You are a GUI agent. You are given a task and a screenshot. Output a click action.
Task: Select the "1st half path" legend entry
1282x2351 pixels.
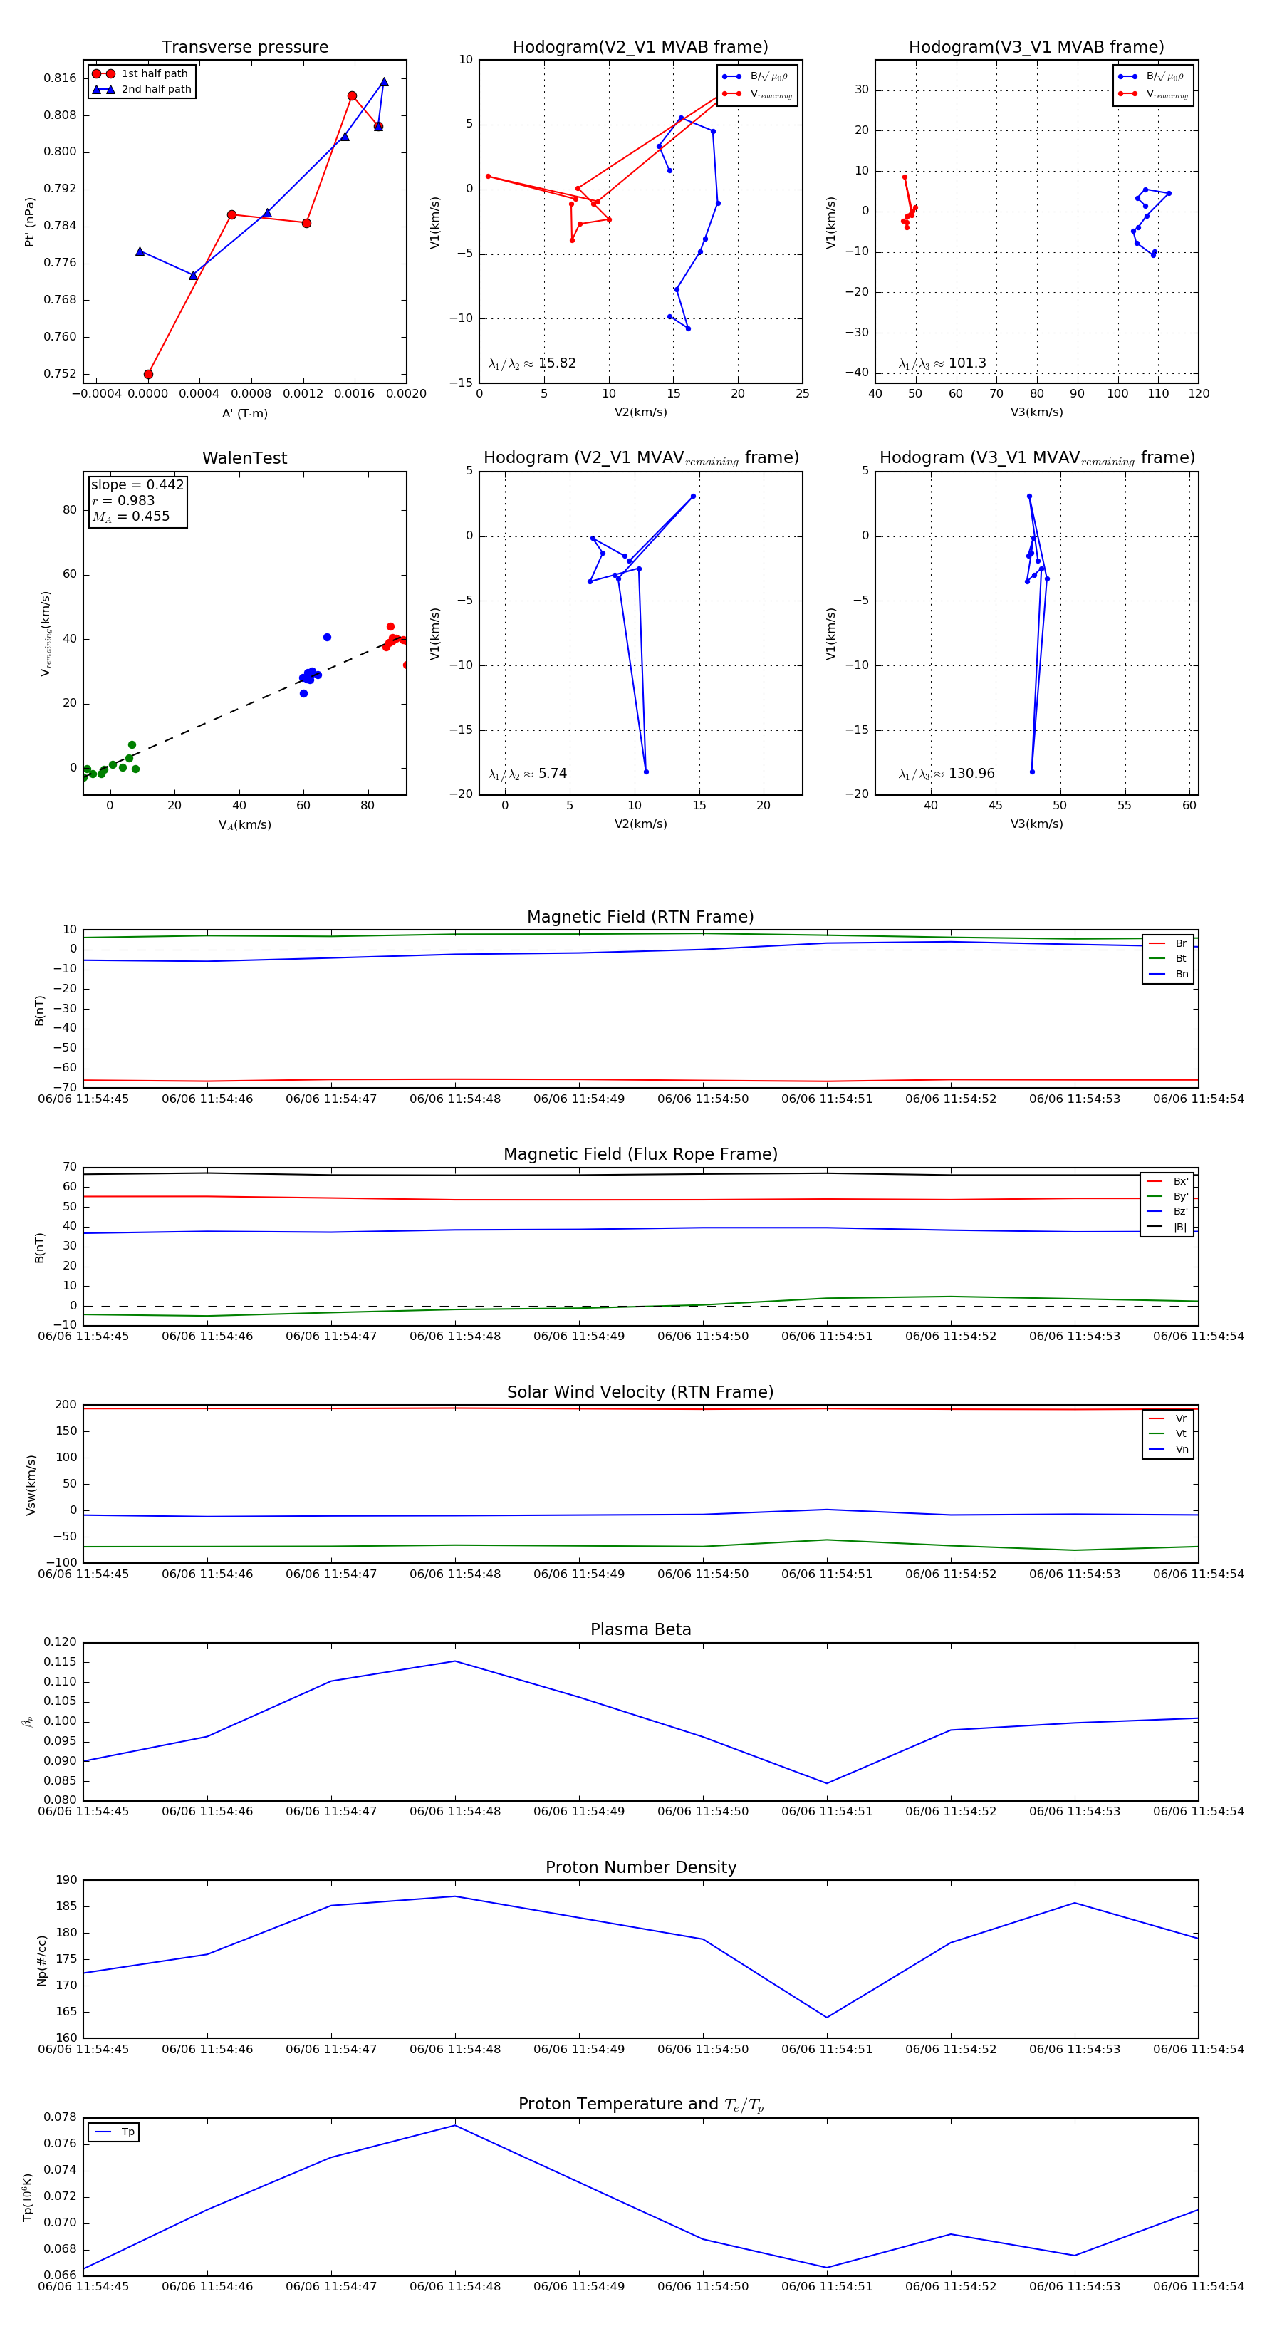click(140, 73)
